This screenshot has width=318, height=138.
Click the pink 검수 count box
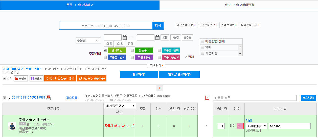(240, 126)
